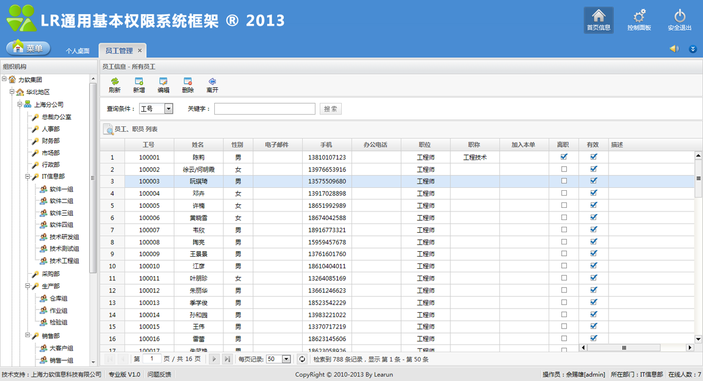Viewport: 703px width, 381px height.
Task: Check 离职 checkbox for employee 100005
Action: click(564, 205)
